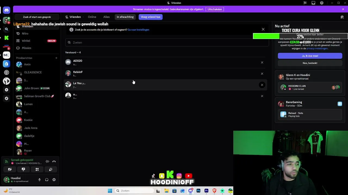The image size is (348, 195).
Task: Open the inbox icon in title bar
Action: pyautogui.click(x=313, y=3)
